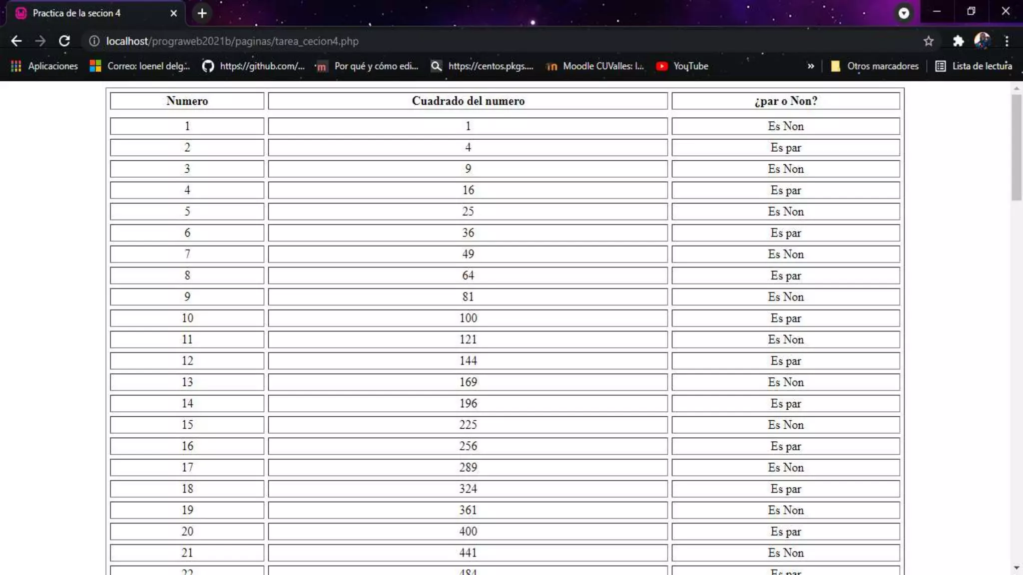Viewport: 1023px width, 575px height.
Task: Bookmark this page with star icon
Action: pos(928,41)
